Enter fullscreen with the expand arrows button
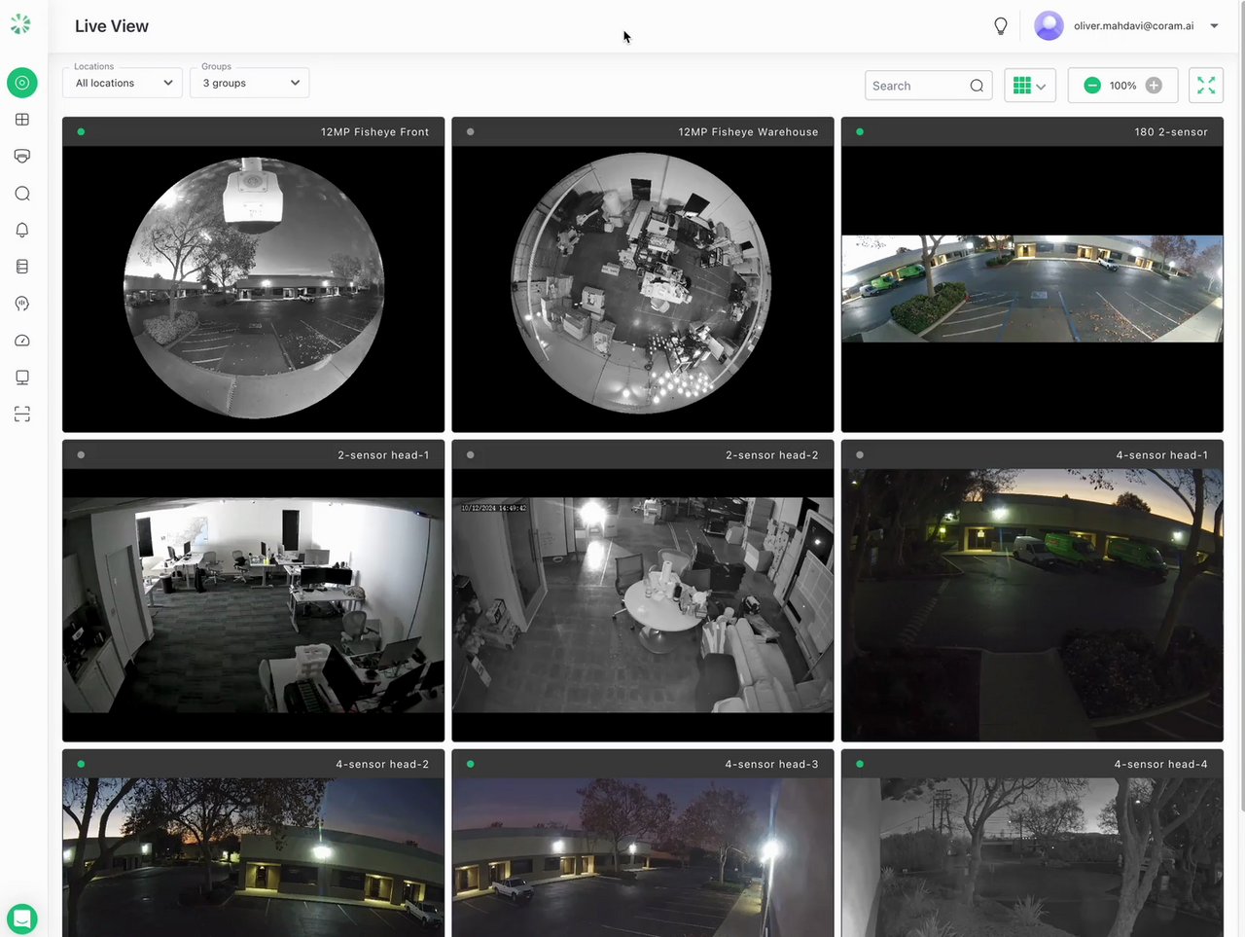The height and width of the screenshot is (937, 1245). click(x=1206, y=86)
